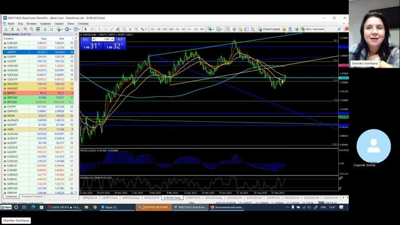Select the BTCUSD row in Market Watch
Image resolution: width=400 pixels, height=225 pixels.
tap(38, 102)
